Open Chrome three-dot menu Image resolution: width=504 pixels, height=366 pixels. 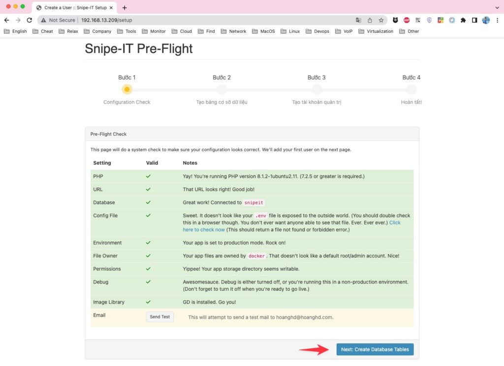tap(497, 20)
